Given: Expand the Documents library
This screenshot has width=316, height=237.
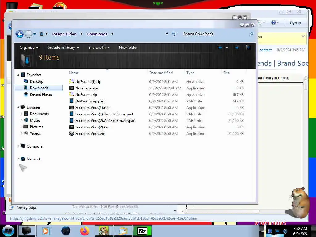Looking at the screenshot, I should coord(21,114).
